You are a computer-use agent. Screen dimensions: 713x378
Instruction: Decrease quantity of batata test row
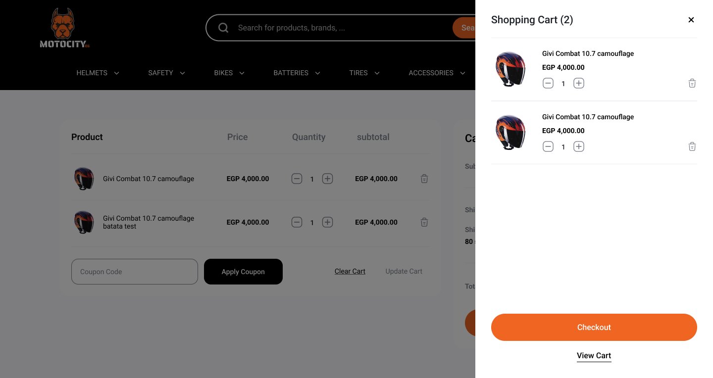297,222
